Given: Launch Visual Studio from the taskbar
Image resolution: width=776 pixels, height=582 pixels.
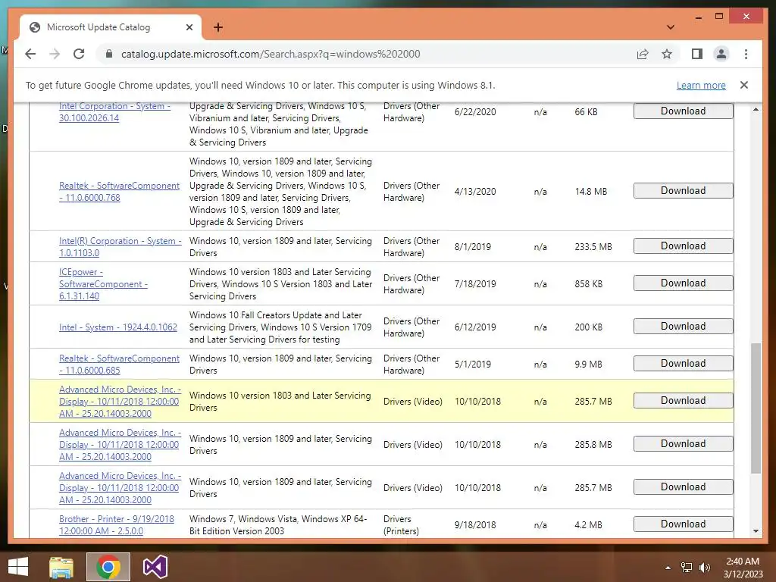Looking at the screenshot, I should pos(155,567).
